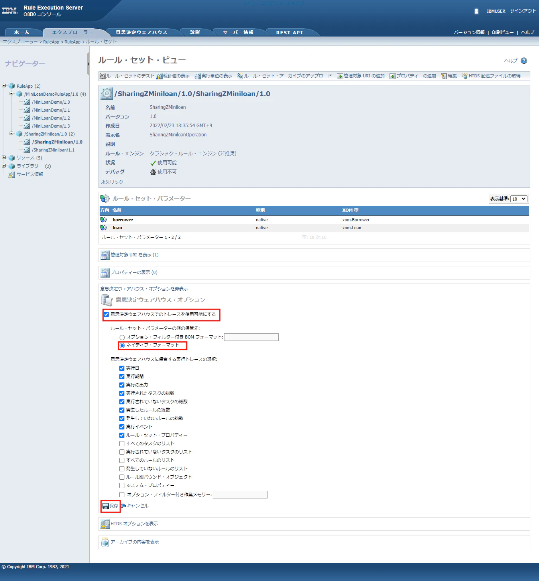Click the add property (プロパティーの追加) icon
This screenshot has height=581, width=539.
pyautogui.click(x=393, y=76)
